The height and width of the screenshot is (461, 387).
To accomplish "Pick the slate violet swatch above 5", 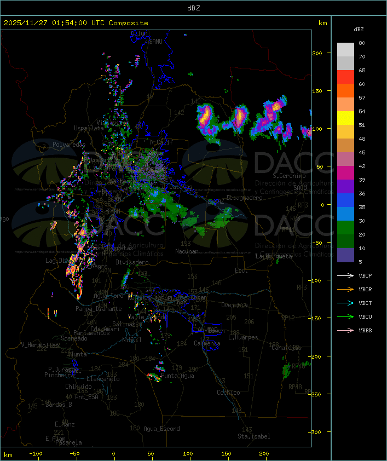I will 345,255.
